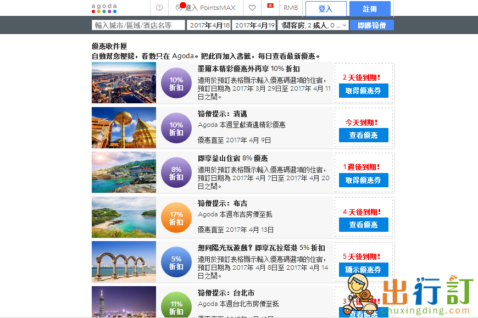
Task: Click the Chiang Mai 10% 折扣 purple badge
Action: click(176, 128)
